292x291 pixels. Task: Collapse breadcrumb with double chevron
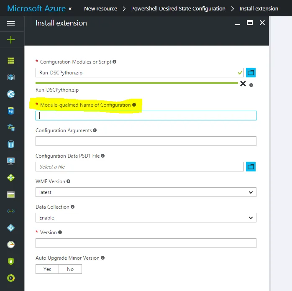[x=70, y=8]
